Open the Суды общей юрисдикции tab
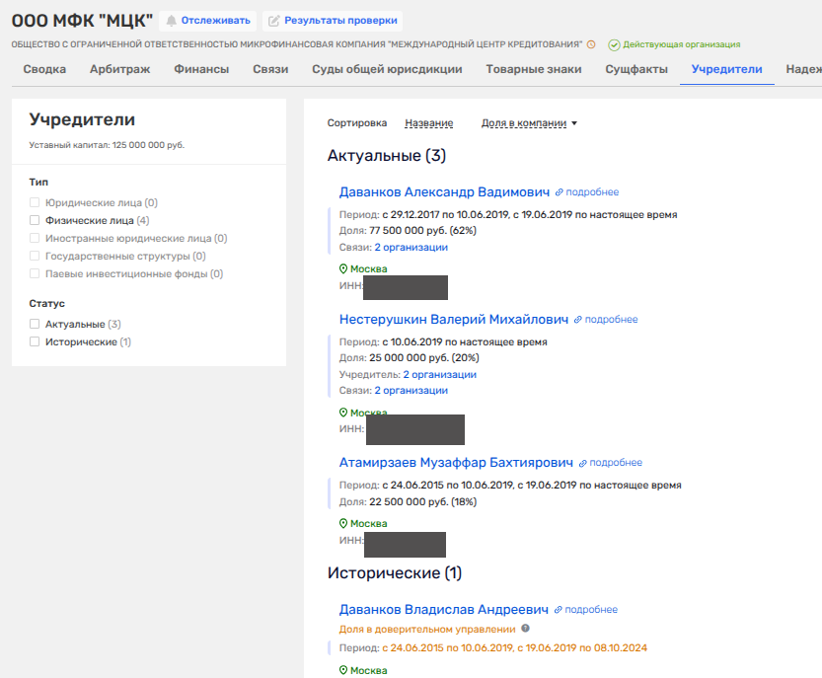Screen dimensions: 822x678 (387, 69)
